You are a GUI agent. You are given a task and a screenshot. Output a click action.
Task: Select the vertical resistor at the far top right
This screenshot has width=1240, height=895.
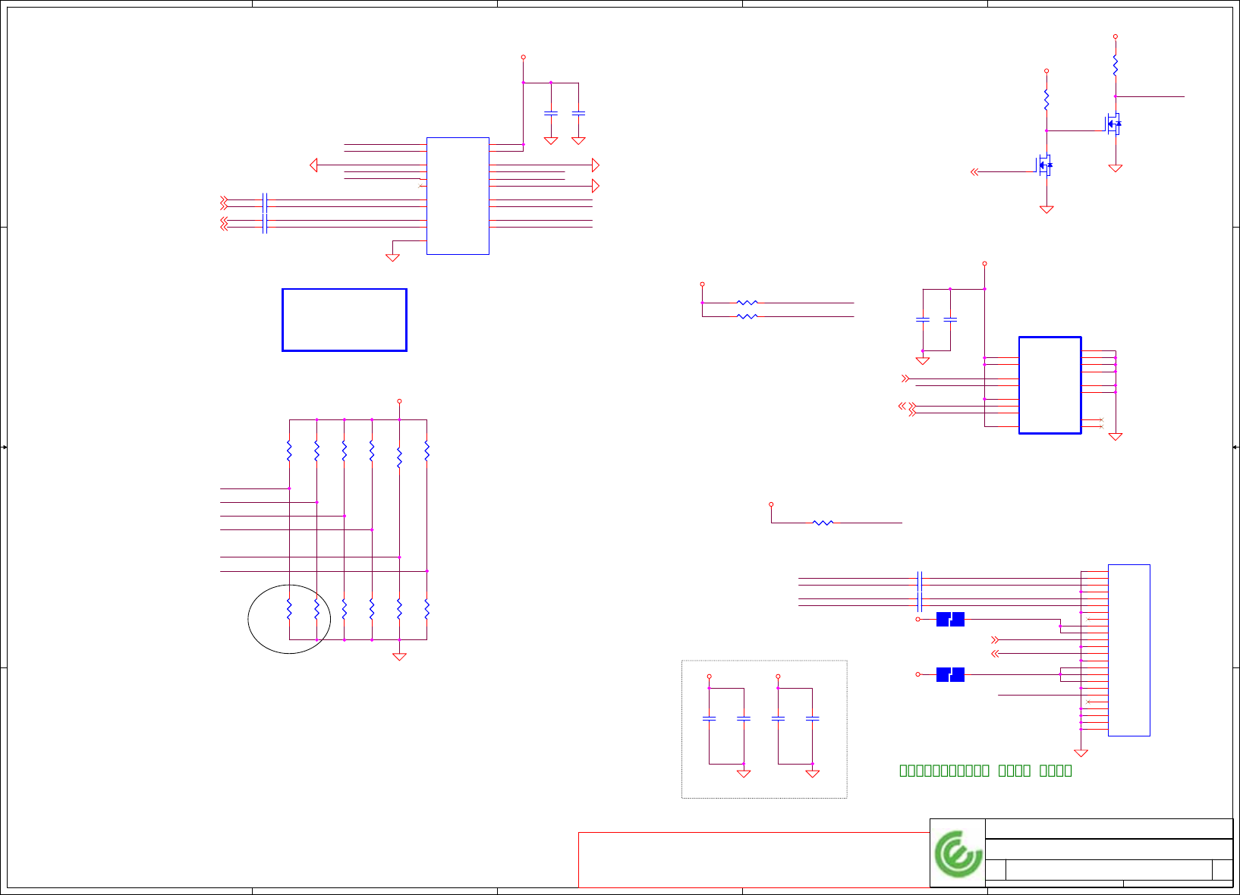point(1115,65)
